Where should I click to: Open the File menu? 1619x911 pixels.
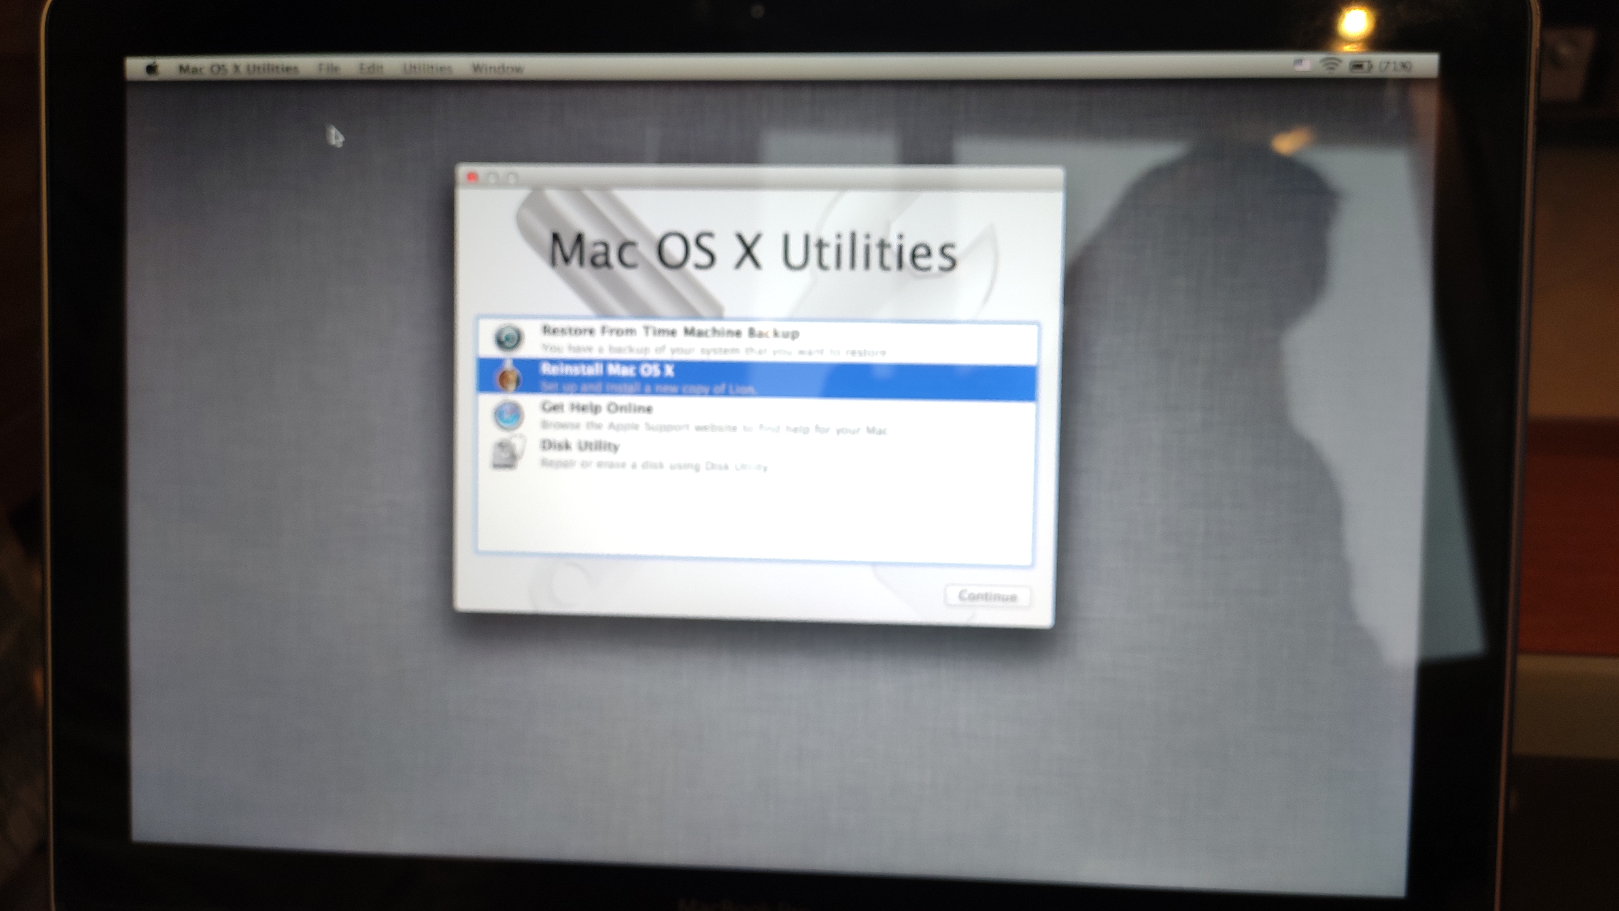[329, 68]
